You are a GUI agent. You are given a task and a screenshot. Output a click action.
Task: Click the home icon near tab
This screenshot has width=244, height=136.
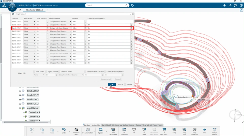click(x=20, y=10)
